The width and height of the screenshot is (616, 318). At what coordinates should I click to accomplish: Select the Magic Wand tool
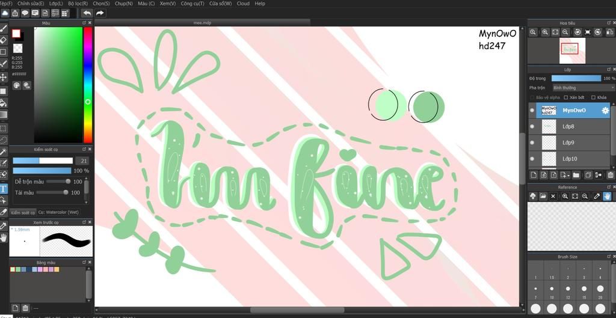[3, 151]
